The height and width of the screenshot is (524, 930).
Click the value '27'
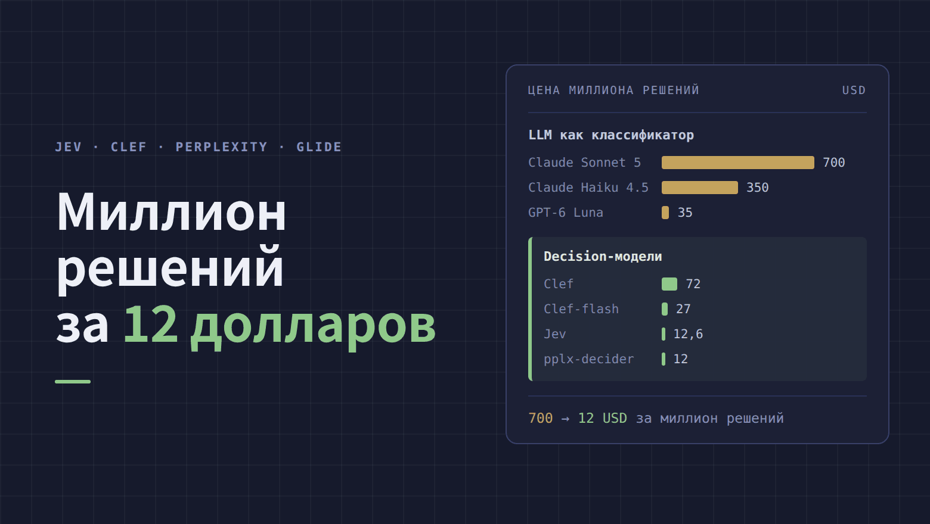coord(683,309)
